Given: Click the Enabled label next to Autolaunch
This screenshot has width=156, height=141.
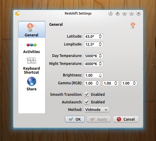Looking at the screenshot, I should point(98,102).
